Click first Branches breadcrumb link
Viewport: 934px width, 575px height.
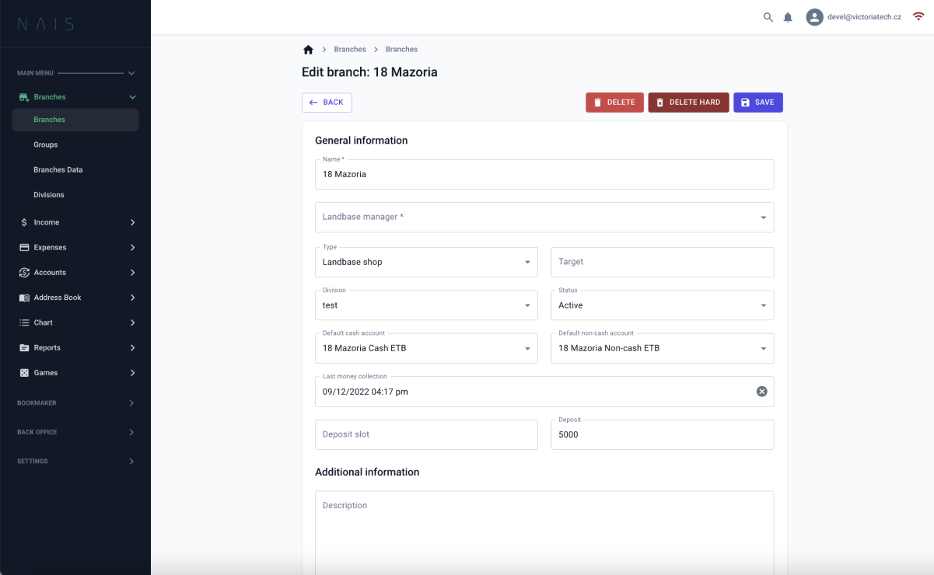coord(350,50)
